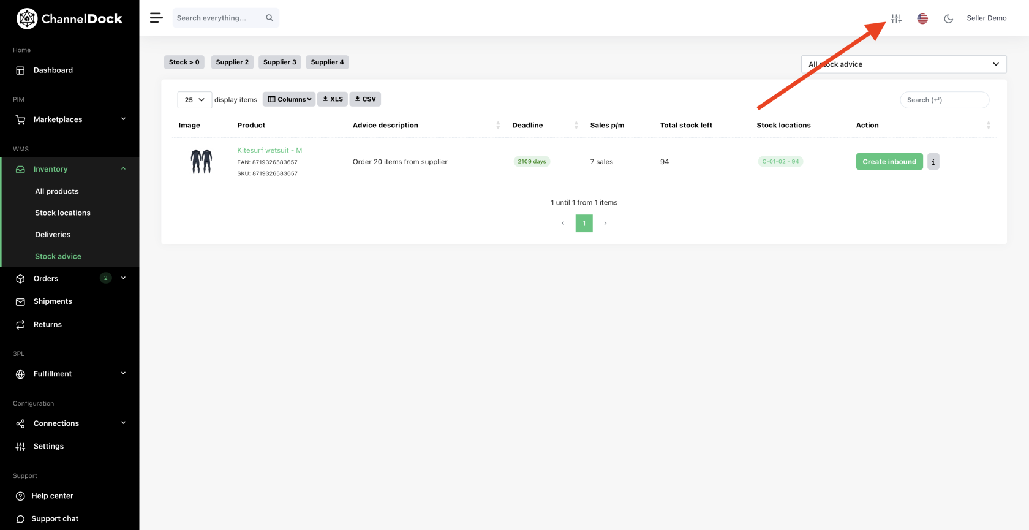Screen dimensions: 1029x530
Task: Click the Orders box icon
Action: [20, 279]
